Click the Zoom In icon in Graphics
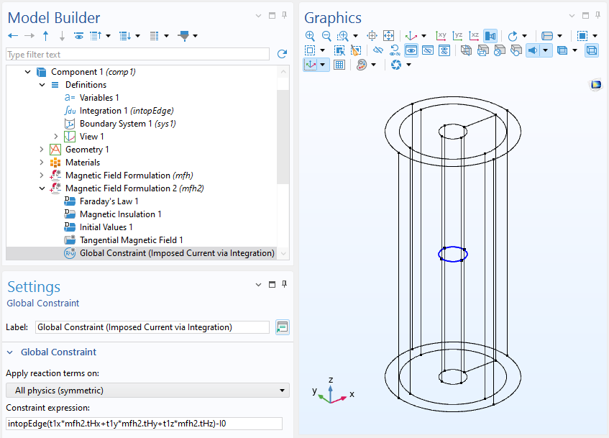The image size is (609, 438). [310, 35]
